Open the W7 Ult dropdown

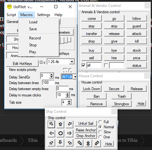75,77
